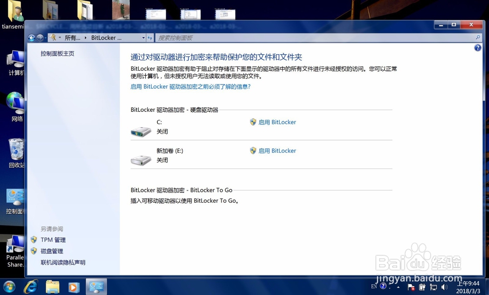Go back with the navigation back arrow
Viewport: 489px width, 295px height.
coord(31,38)
